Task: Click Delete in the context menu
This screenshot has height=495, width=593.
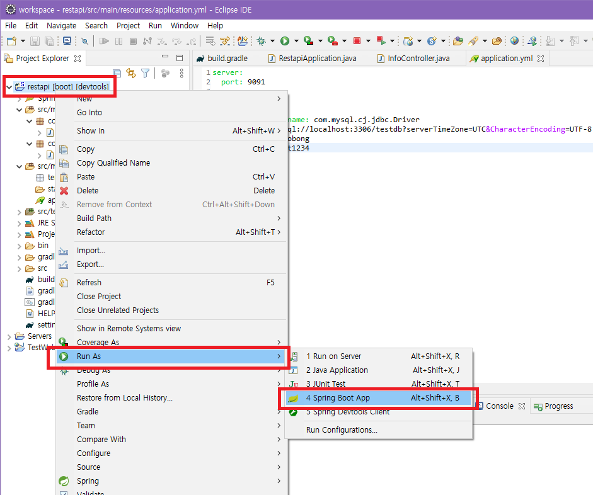Action: click(x=171, y=191)
